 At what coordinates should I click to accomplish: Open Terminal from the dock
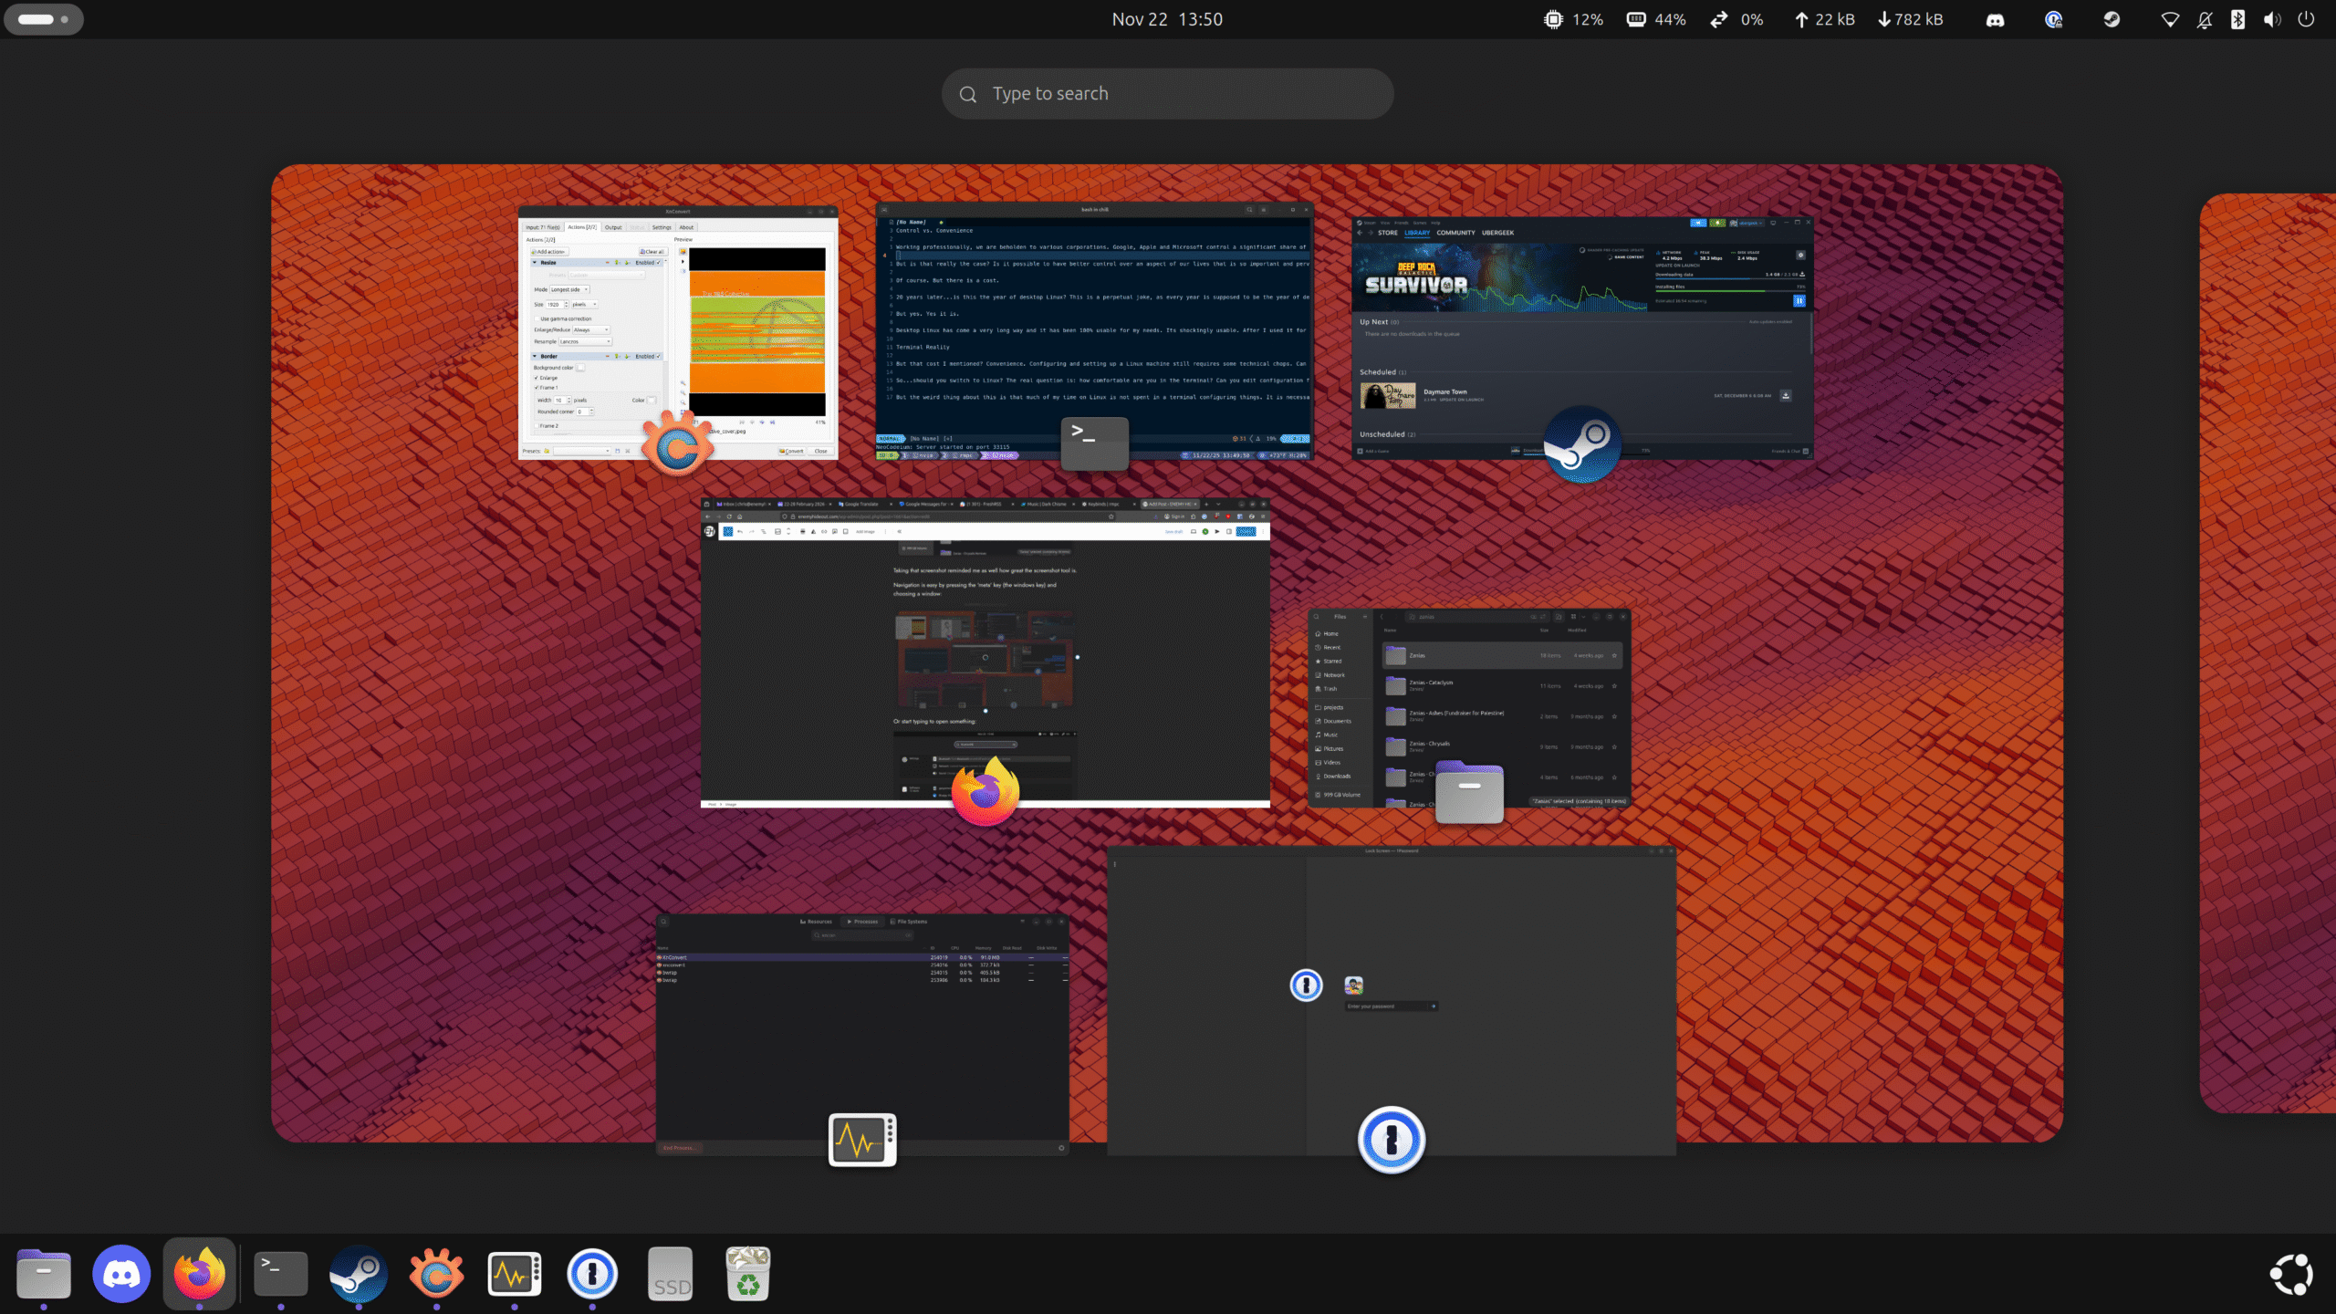tap(280, 1273)
